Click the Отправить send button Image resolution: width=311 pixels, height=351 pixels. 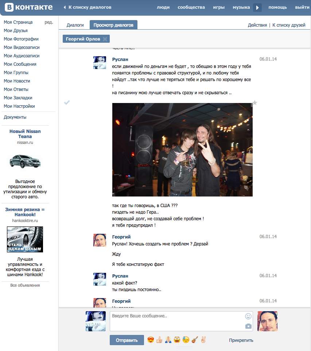[127, 340]
